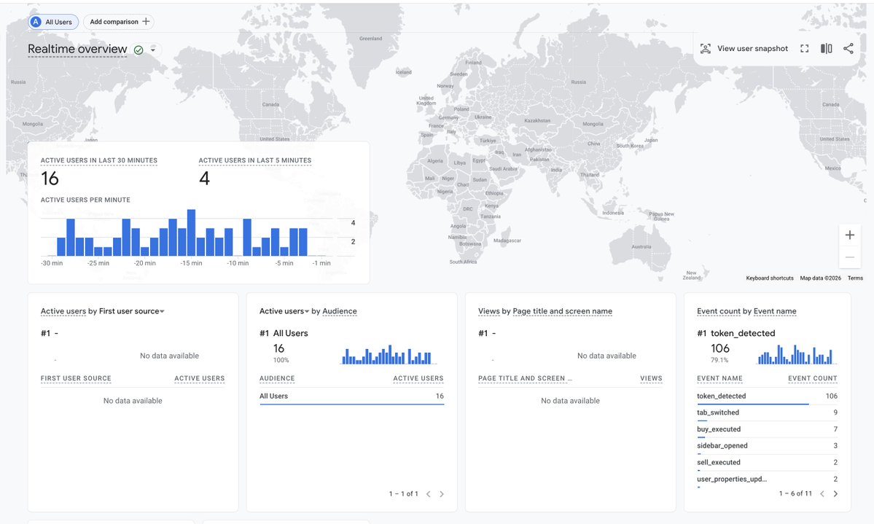
Task: Click the All Users comparison chip
Action: point(53,22)
